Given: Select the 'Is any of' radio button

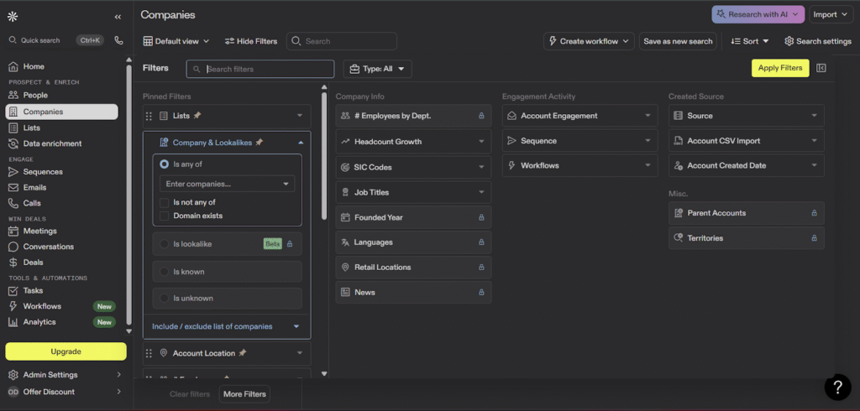Looking at the screenshot, I should click(x=164, y=164).
